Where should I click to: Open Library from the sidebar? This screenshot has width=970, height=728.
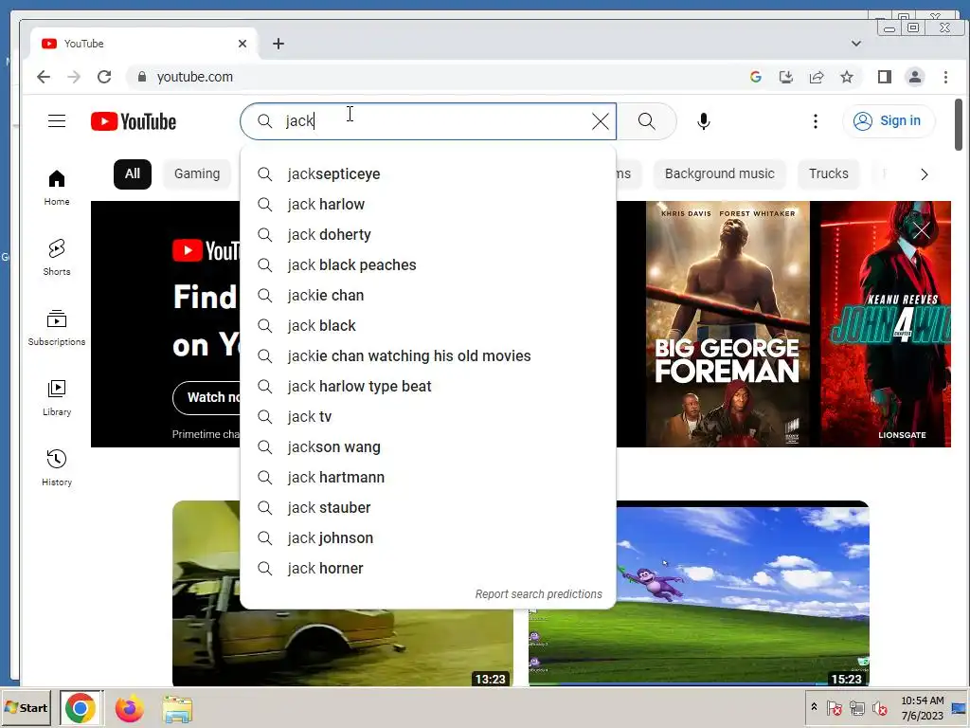[x=56, y=398]
